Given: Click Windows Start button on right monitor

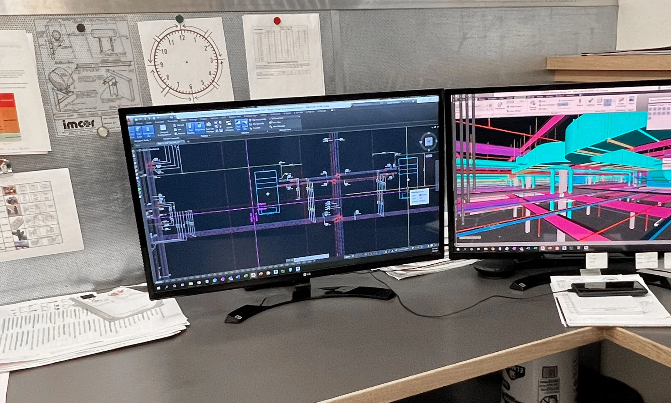Looking at the screenshot, I should pyautogui.click(x=458, y=249).
